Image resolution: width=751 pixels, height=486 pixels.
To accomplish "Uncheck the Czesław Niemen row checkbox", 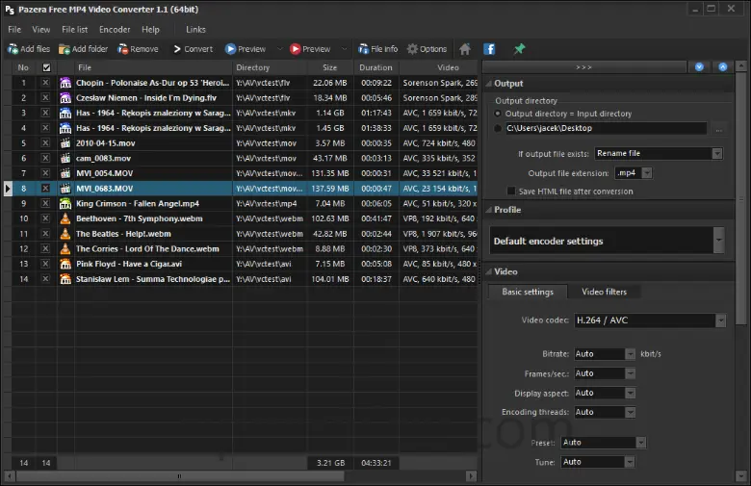I will click(x=45, y=97).
